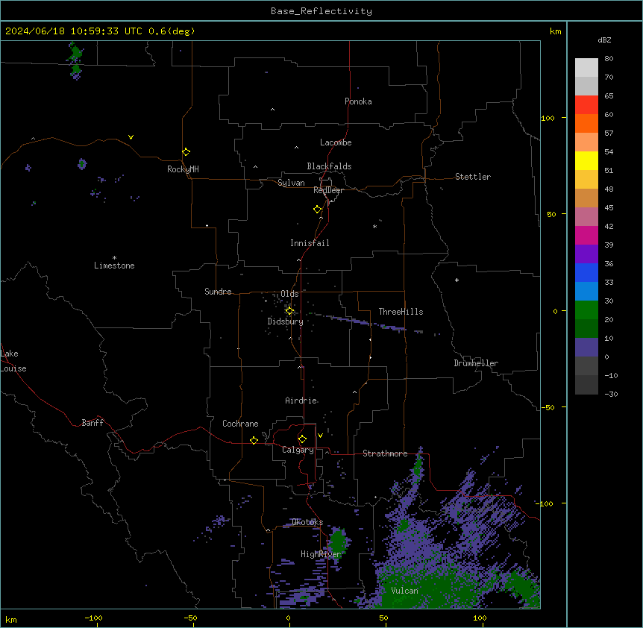This screenshot has width=643, height=628.
Task: Pick the magenta 42-39 dBZ legend swatch
Action: click(x=586, y=236)
